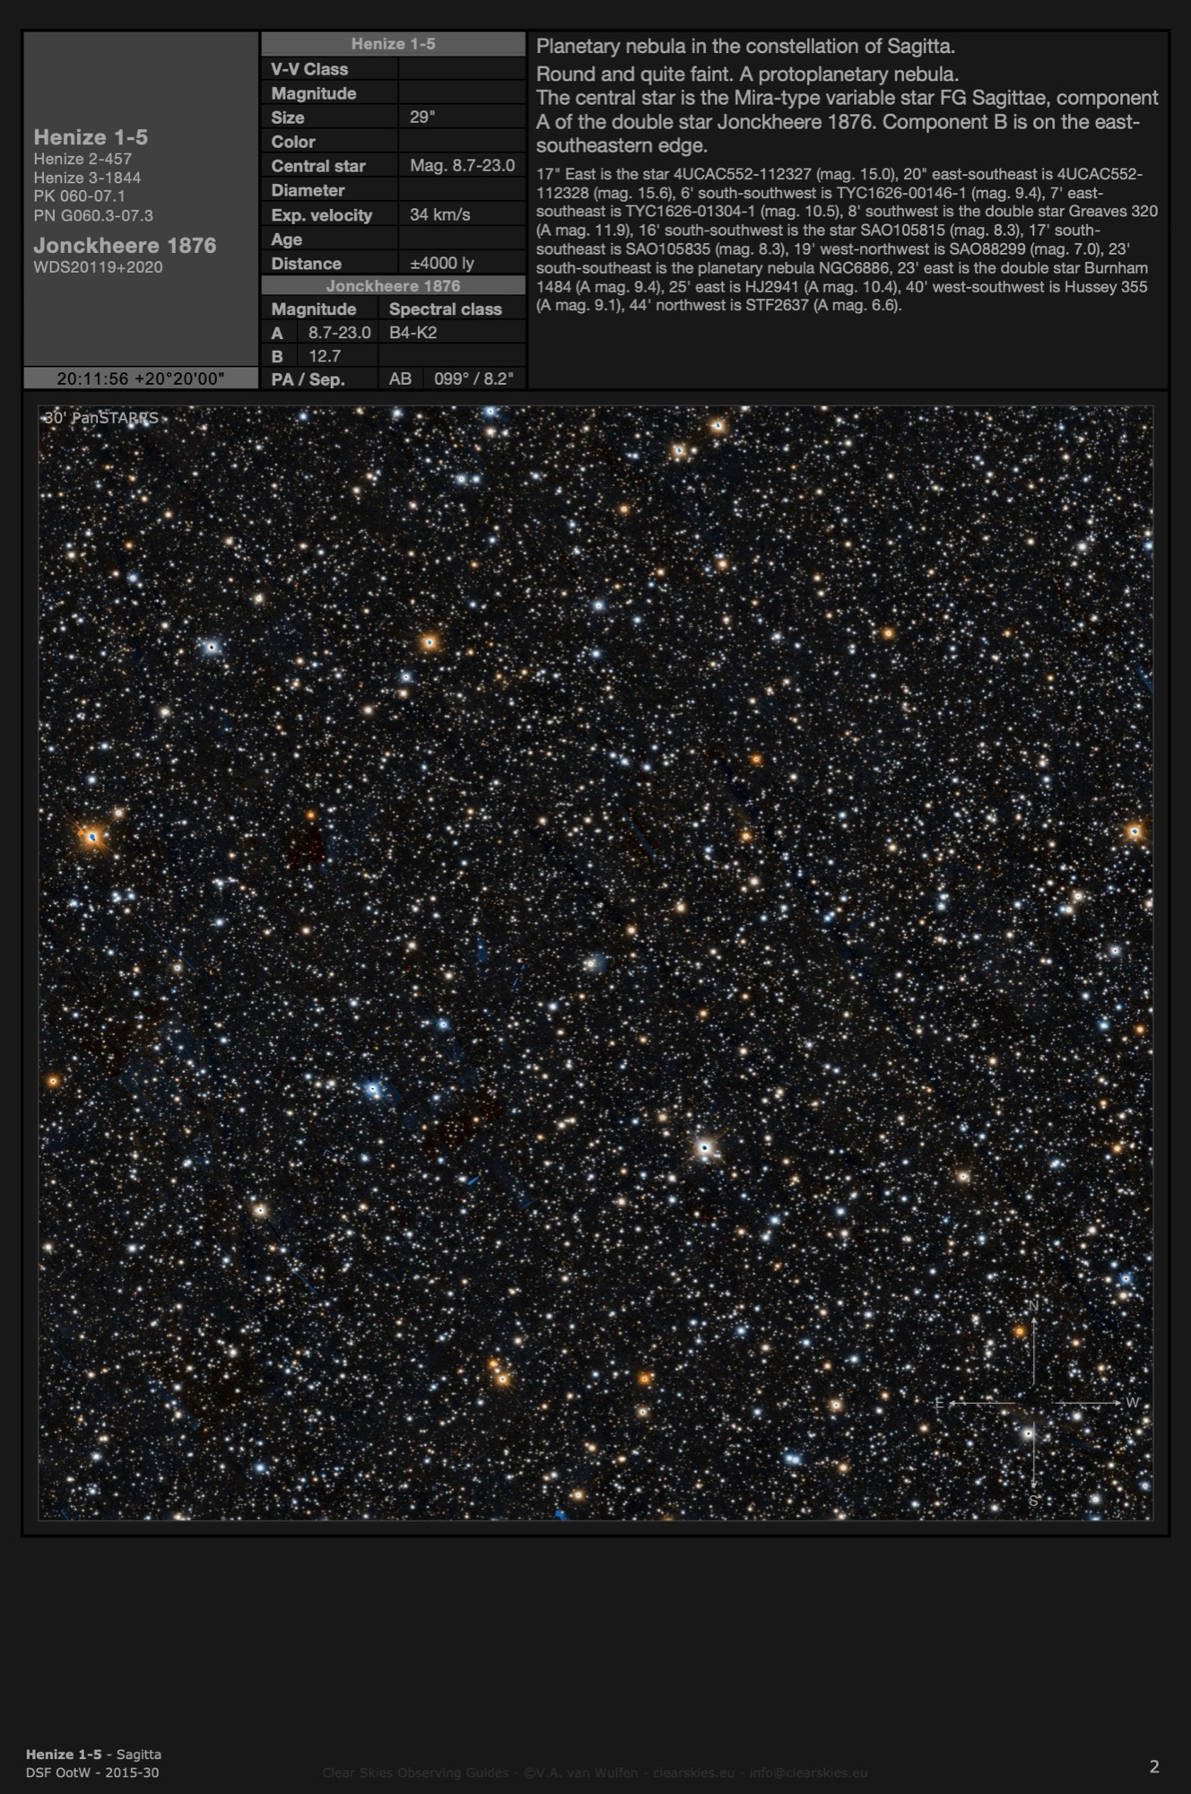This screenshot has height=1794, width=1191.
Task: Click the 30' PanSTARRS image label
Action: pos(101,418)
